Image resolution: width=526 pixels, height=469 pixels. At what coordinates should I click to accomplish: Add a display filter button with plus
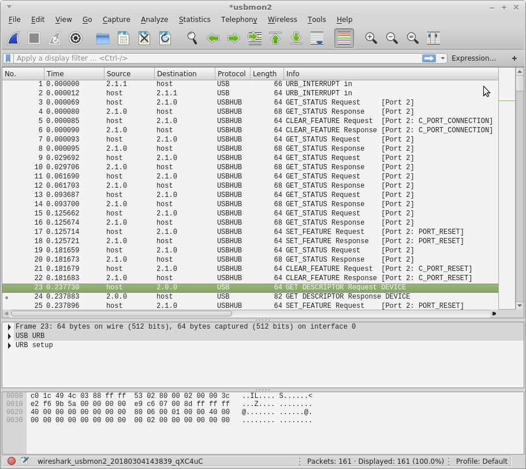pos(514,58)
